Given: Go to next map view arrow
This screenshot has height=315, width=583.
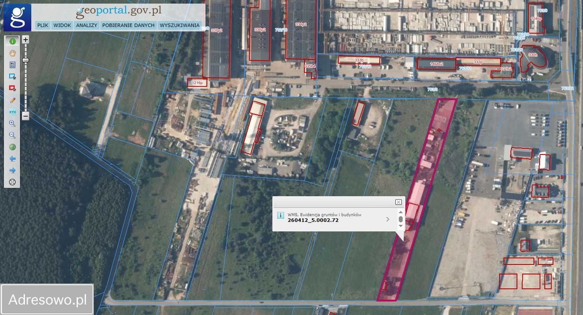Looking at the screenshot, I should [x=12, y=170].
